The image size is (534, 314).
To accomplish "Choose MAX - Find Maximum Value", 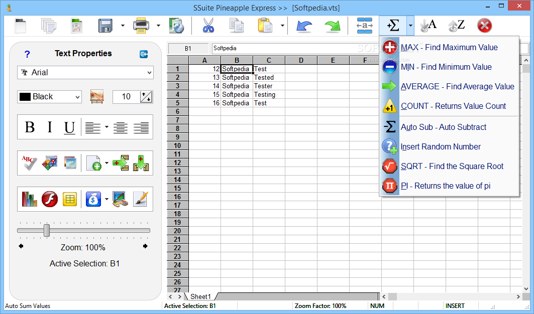I will 449,47.
